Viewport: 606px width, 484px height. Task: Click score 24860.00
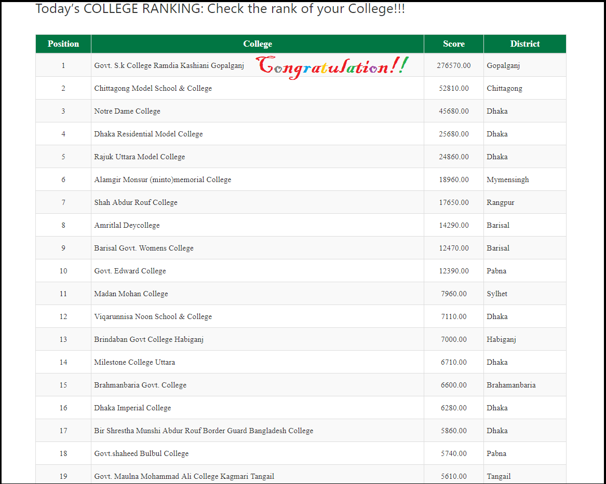point(454,157)
